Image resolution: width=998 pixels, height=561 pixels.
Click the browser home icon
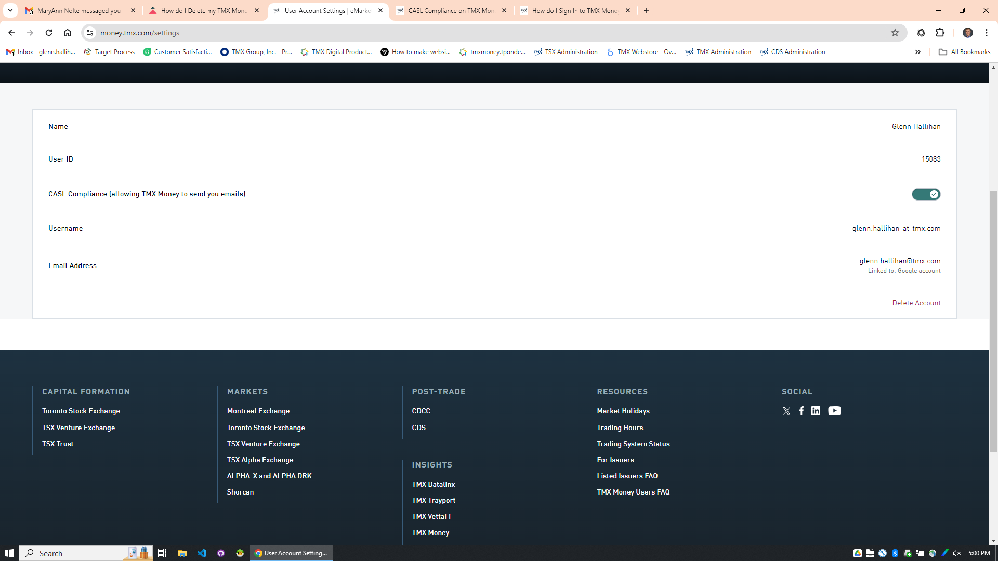pos(68,33)
